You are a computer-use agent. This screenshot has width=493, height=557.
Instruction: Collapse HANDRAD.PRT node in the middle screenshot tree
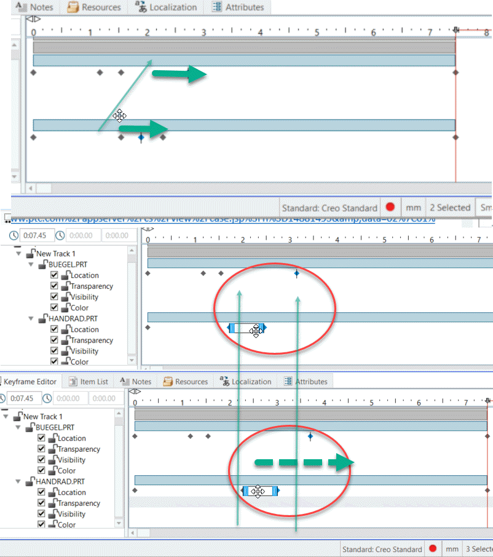pos(31,318)
